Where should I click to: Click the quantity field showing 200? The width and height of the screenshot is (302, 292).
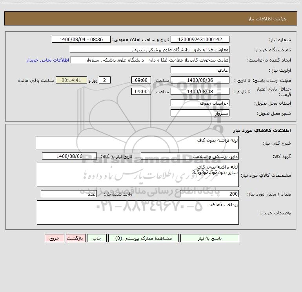[x=209, y=194]
